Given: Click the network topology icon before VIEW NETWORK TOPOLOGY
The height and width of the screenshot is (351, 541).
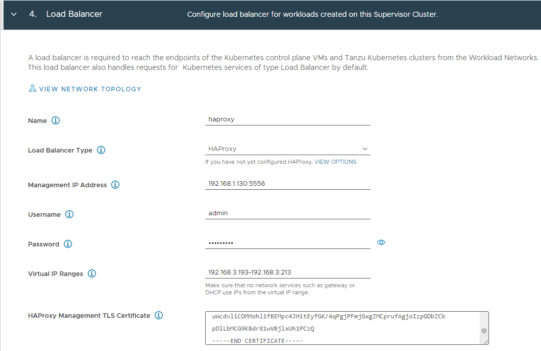Looking at the screenshot, I should (x=32, y=88).
